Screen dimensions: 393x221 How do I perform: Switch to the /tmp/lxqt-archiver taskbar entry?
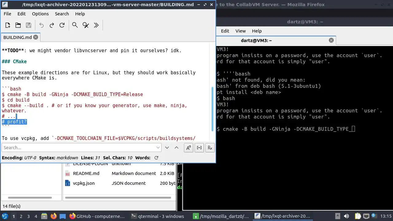(x=282, y=216)
